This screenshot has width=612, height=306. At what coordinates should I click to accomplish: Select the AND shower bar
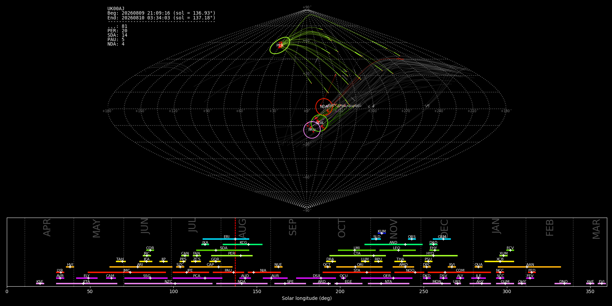tap(393, 244)
